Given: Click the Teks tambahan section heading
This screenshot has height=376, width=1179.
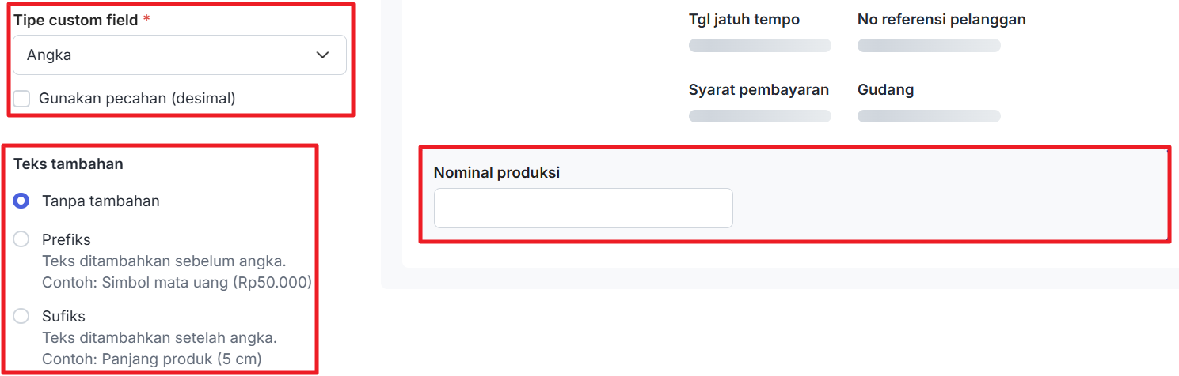Looking at the screenshot, I should (x=68, y=164).
